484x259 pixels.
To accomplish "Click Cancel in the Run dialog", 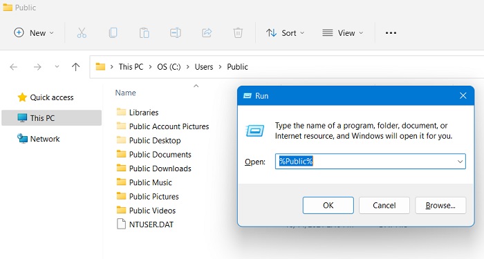I will click(x=384, y=205).
